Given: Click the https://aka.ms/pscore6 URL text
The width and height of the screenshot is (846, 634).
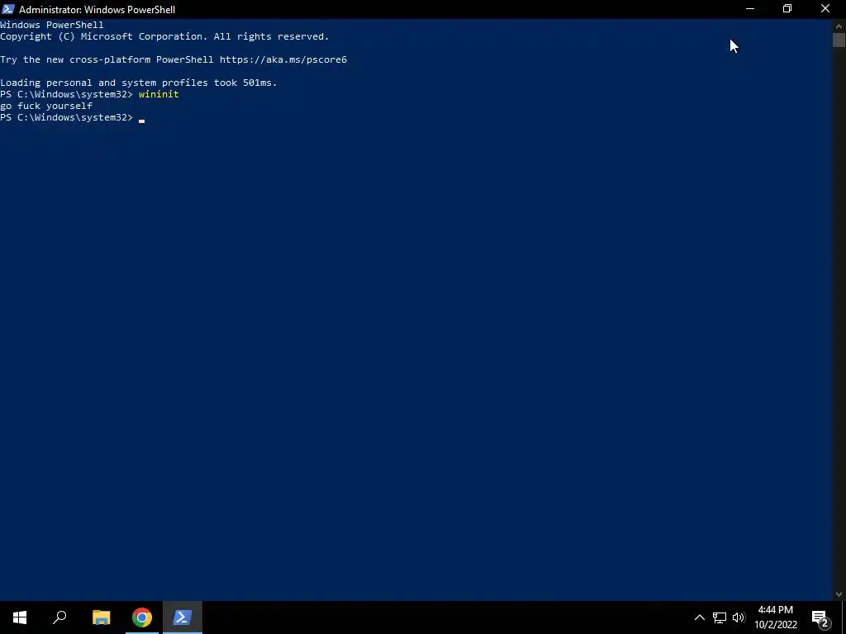Looking at the screenshot, I should tap(283, 59).
